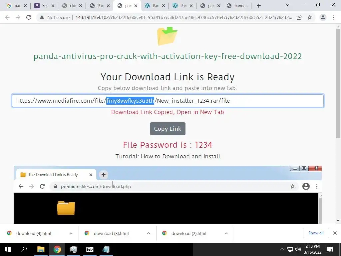The height and width of the screenshot is (256, 341).
Task: Close the active 'pan' tab
Action: [x=136, y=6]
